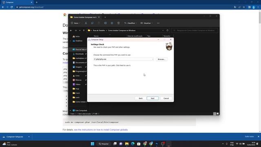Click Next in Composer Setup

coord(153,98)
